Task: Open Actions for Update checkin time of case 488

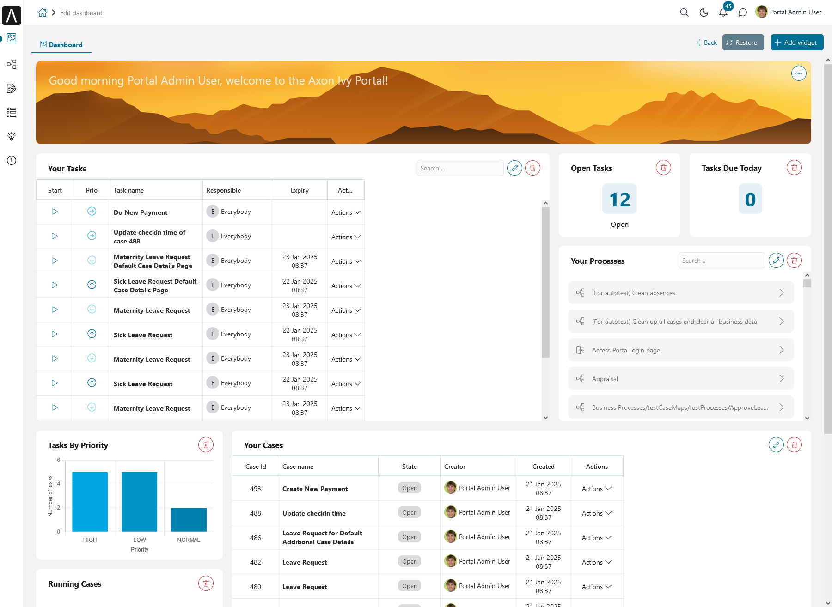Action: pos(346,237)
